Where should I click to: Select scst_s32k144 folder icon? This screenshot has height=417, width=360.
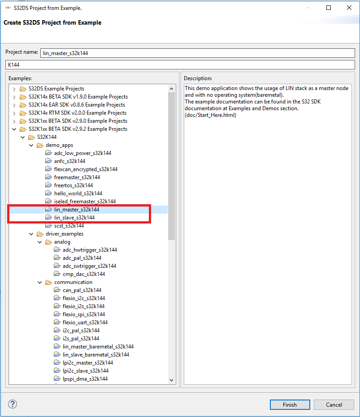48,226
